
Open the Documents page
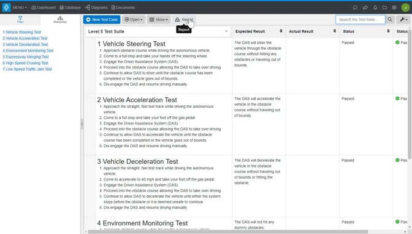[x=123, y=7]
